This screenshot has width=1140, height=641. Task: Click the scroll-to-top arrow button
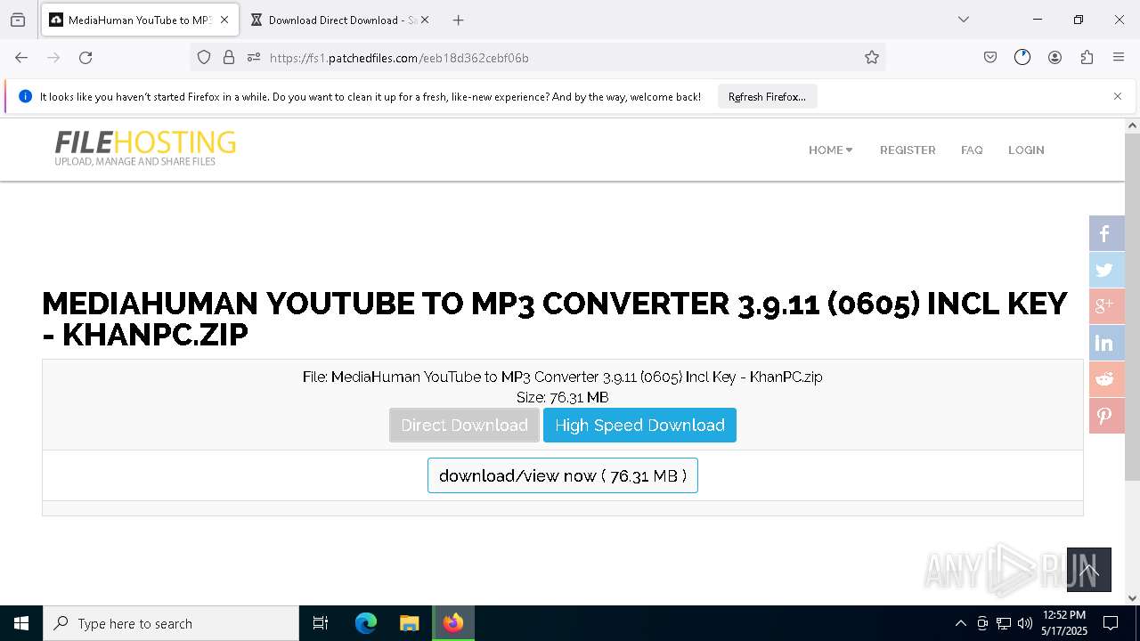(x=1088, y=570)
